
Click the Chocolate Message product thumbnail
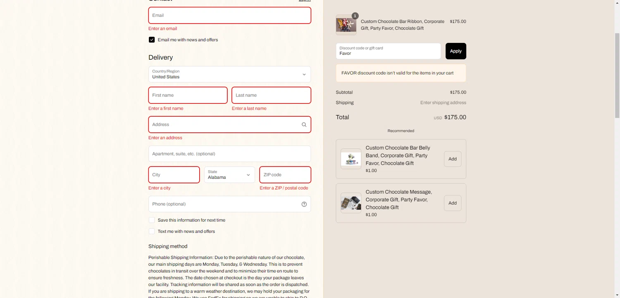pyautogui.click(x=351, y=203)
